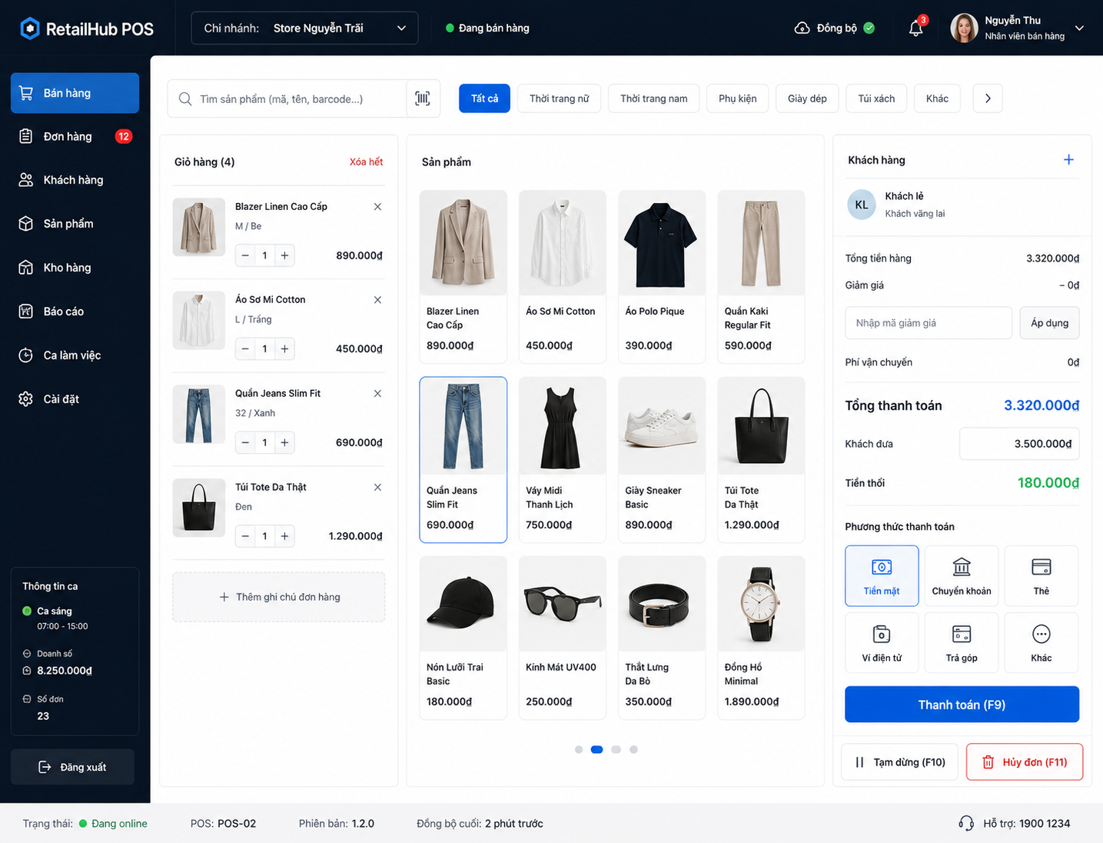Remove Blazer Linen Cao Cấp from cart

tap(377, 207)
